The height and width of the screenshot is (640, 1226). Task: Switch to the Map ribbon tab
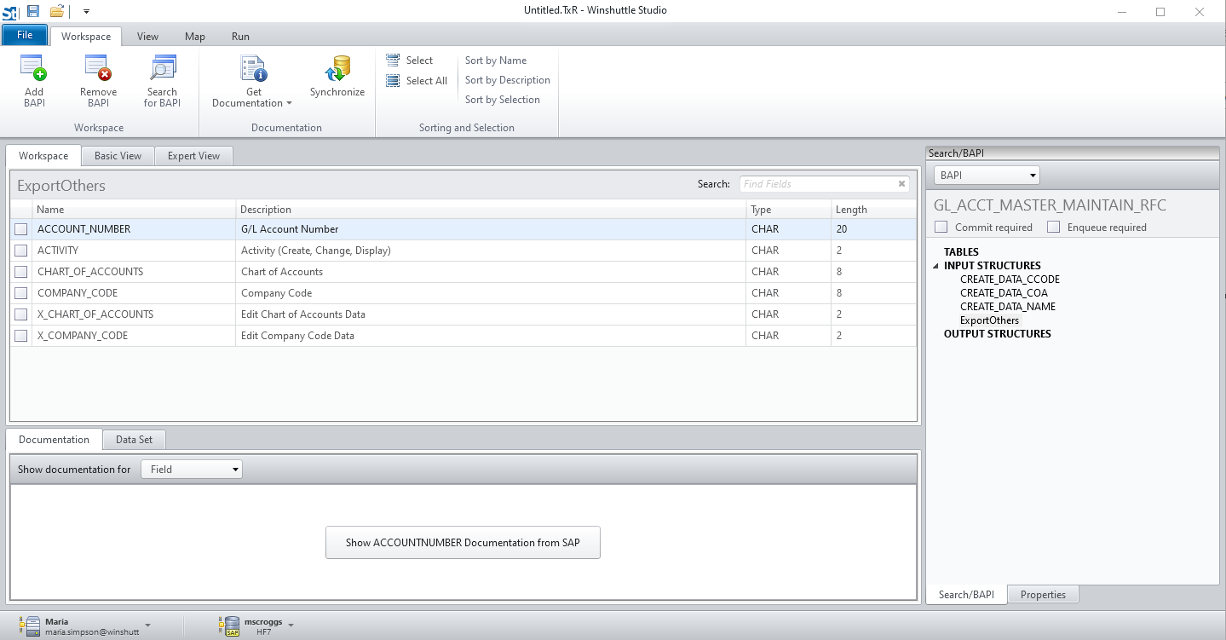click(195, 37)
